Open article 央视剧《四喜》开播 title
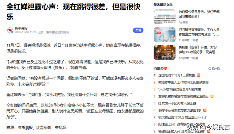Image resolution: width=234 pixels, height=134 pixels. pos(198,50)
